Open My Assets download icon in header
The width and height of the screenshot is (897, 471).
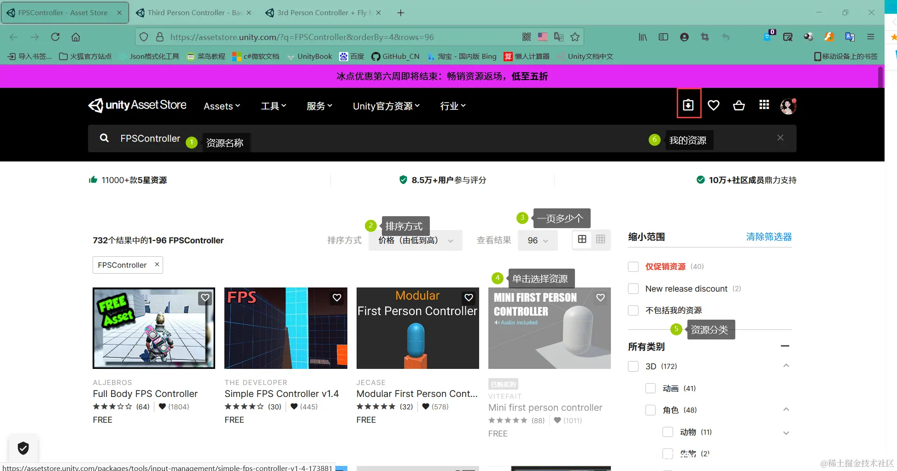click(x=689, y=104)
